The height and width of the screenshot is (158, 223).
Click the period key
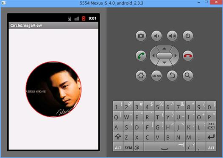pyautogui.click(x=201, y=136)
